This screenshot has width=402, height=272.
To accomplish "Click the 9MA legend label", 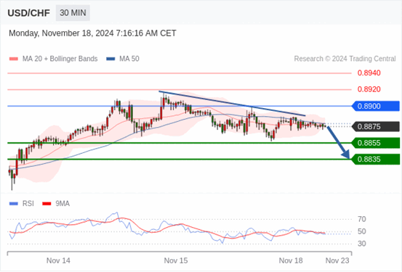I will pyautogui.click(x=63, y=204).
